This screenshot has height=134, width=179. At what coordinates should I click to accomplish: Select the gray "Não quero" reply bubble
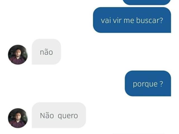point(59,115)
